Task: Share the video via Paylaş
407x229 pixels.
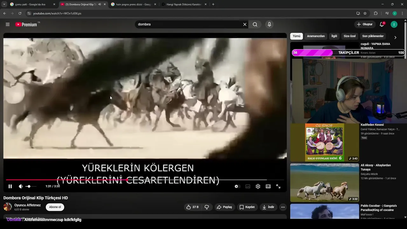Action: (224, 207)
